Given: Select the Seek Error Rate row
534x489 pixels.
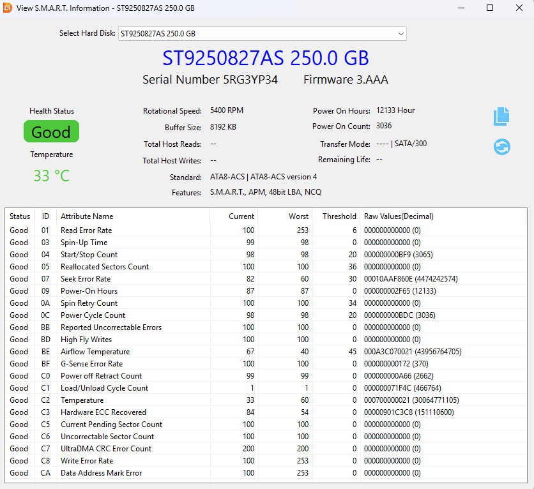Looking at the screenshot, I should [x=266, y=279].
